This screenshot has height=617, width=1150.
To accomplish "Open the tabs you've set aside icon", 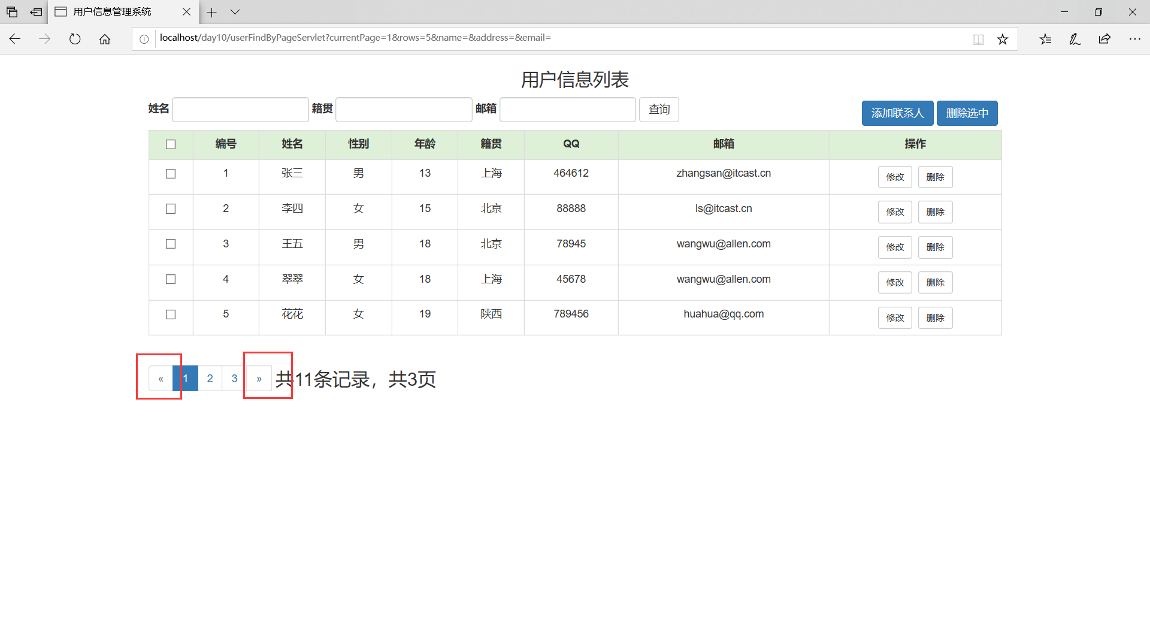I will [x=12, y=12].
